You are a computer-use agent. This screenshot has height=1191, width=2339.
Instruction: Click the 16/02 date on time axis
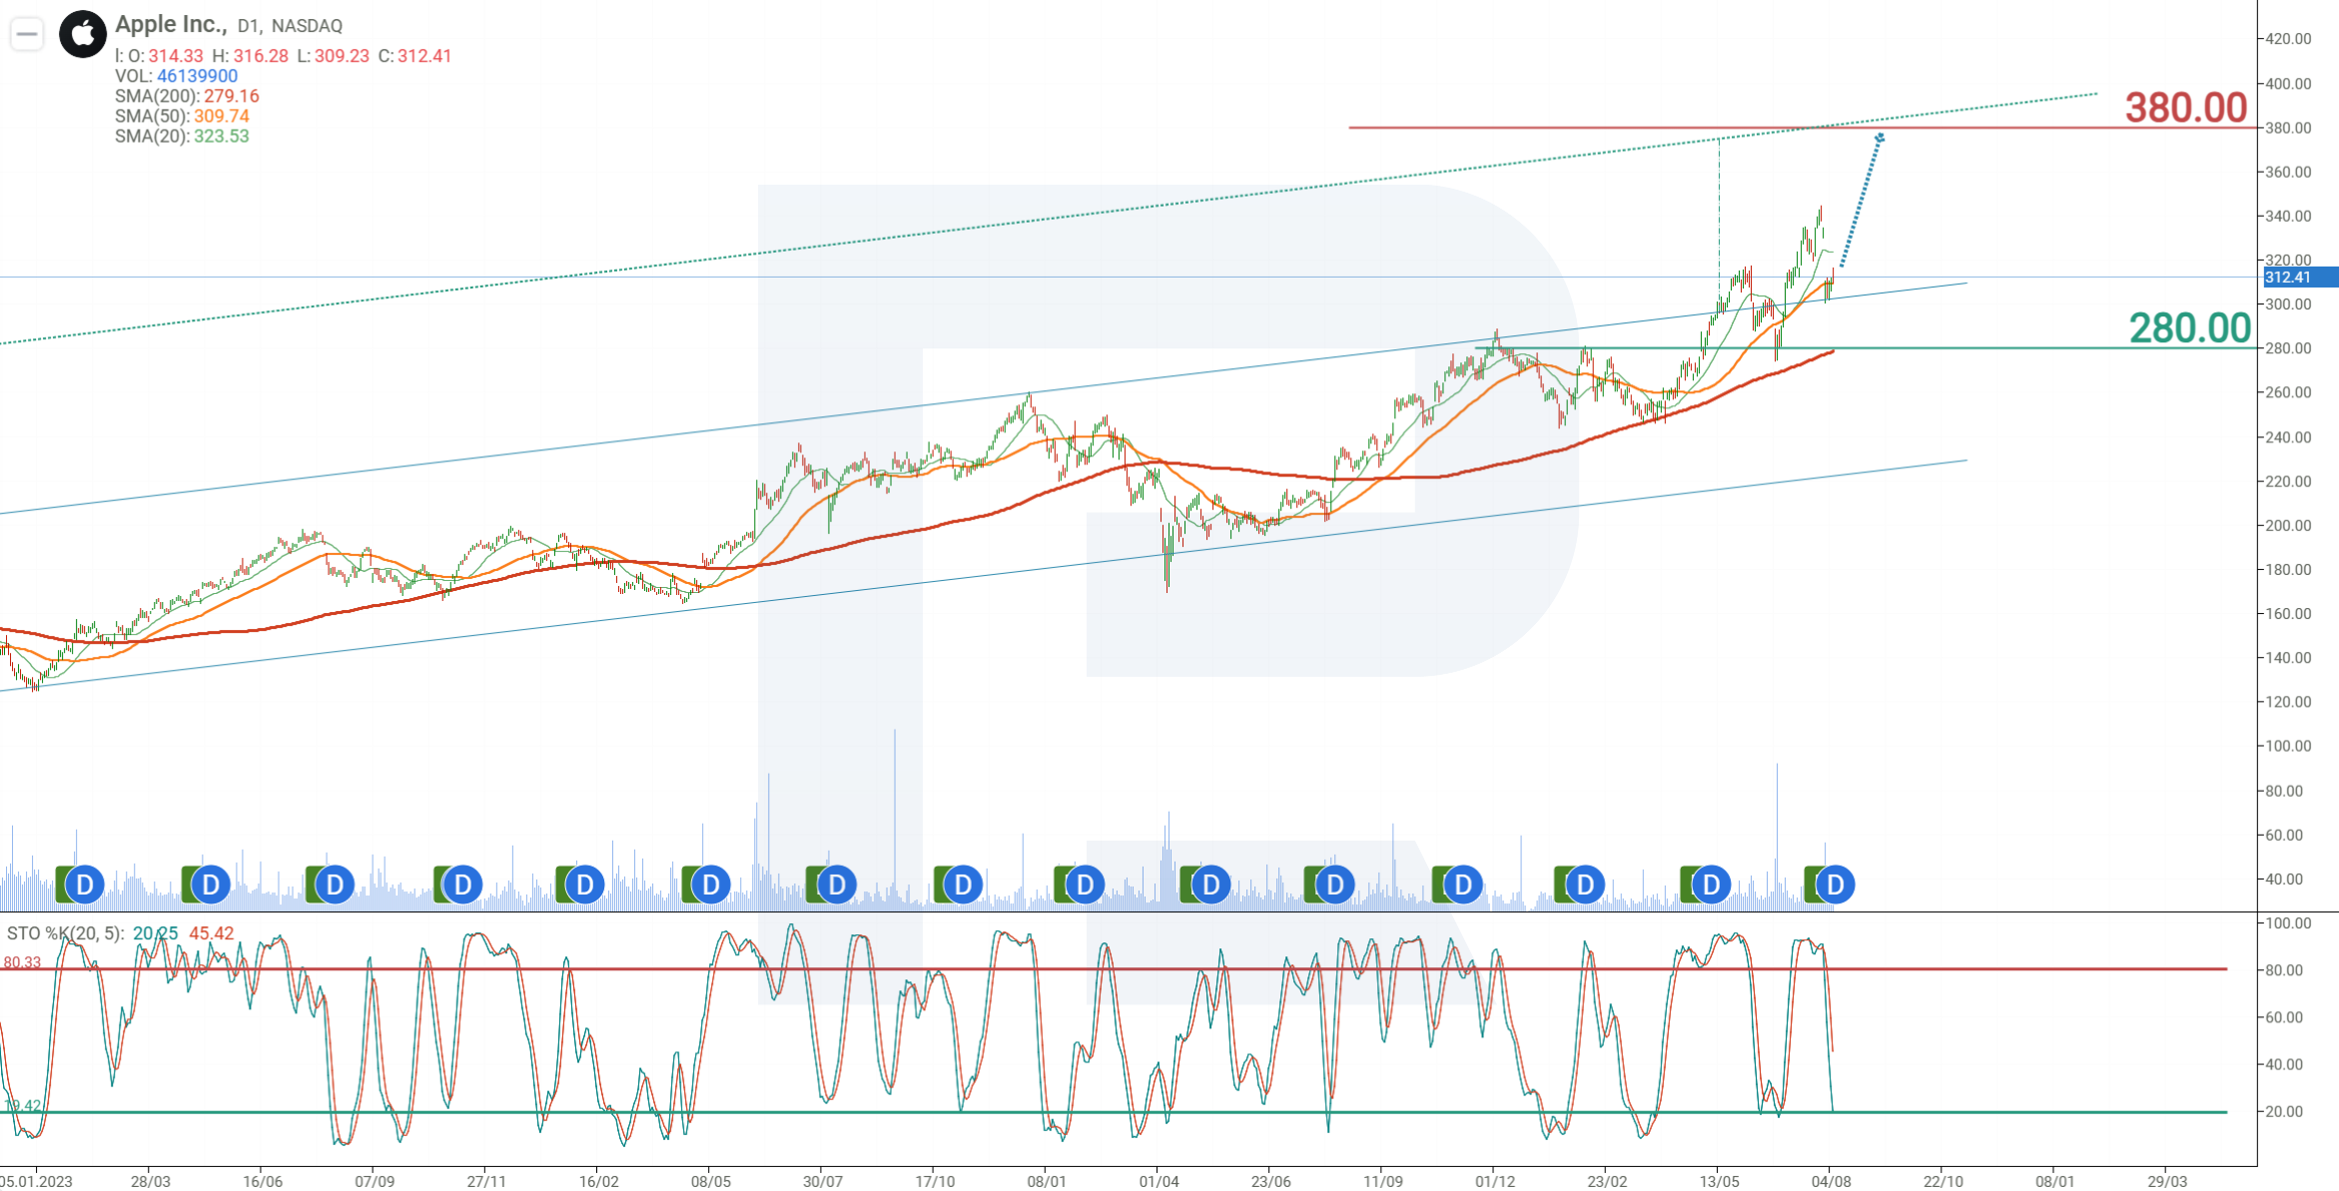[598, 1181]
